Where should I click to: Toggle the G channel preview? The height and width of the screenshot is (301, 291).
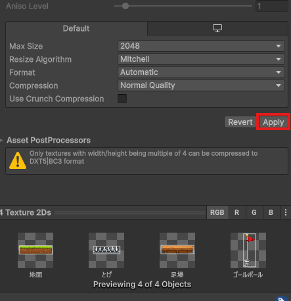pos(254,212)
